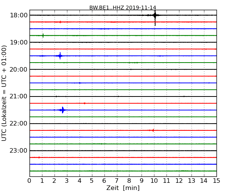Click the x-axis tick label 10
246x196 pixels.
pyautogui.click(x=154, y=181)
